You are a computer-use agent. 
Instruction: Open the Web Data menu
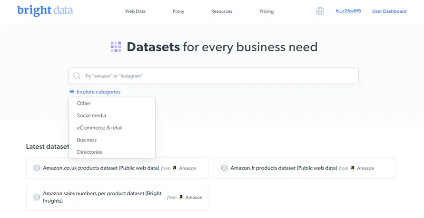pyautogui.click(x=135, y=11)
